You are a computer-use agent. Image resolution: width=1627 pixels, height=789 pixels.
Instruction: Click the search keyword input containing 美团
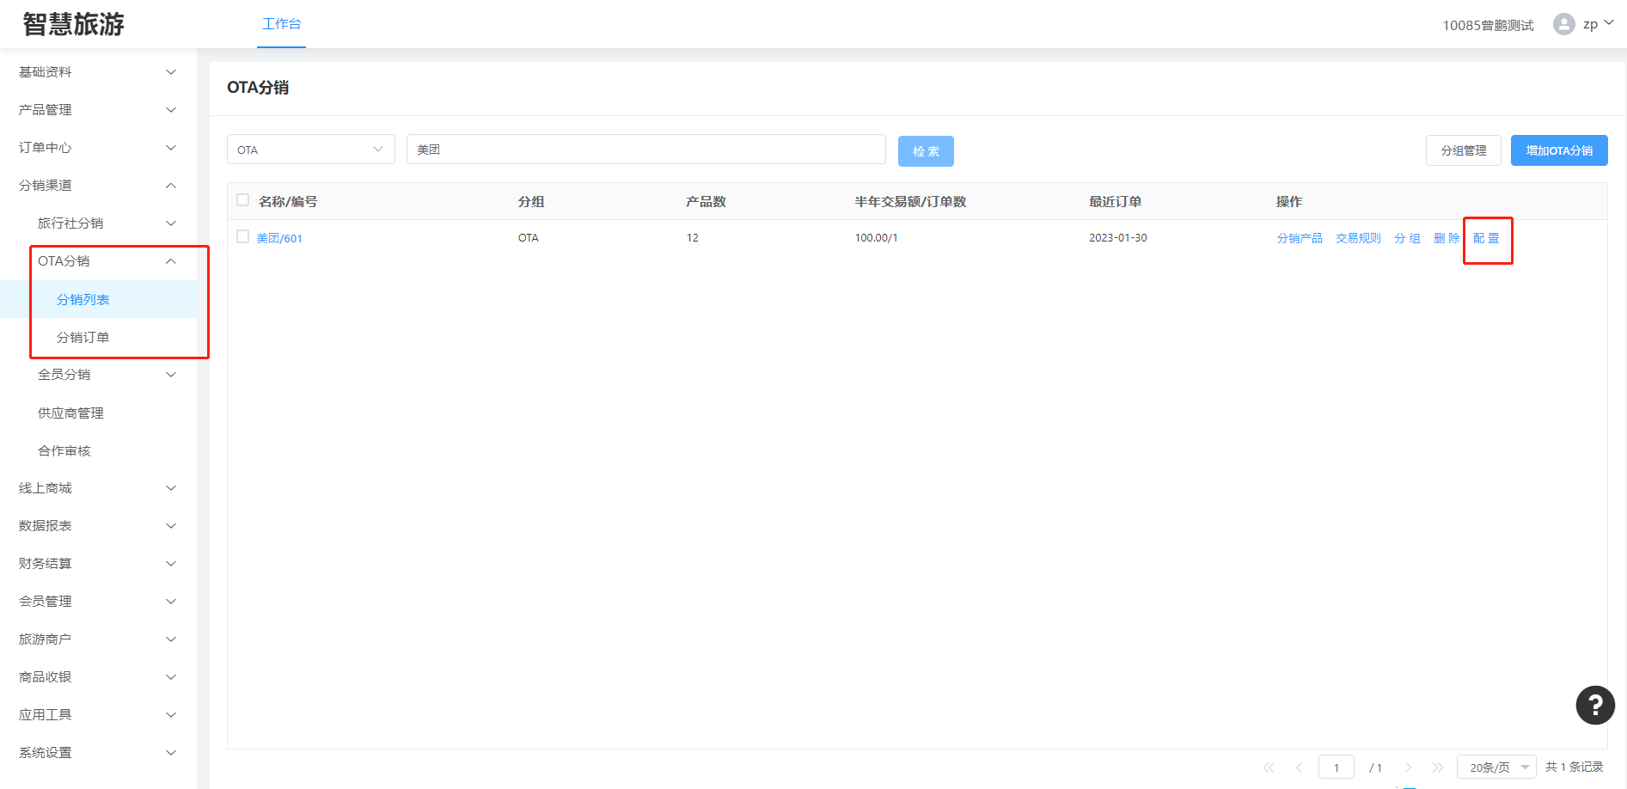pyautogui.click(x=645, y=150)
